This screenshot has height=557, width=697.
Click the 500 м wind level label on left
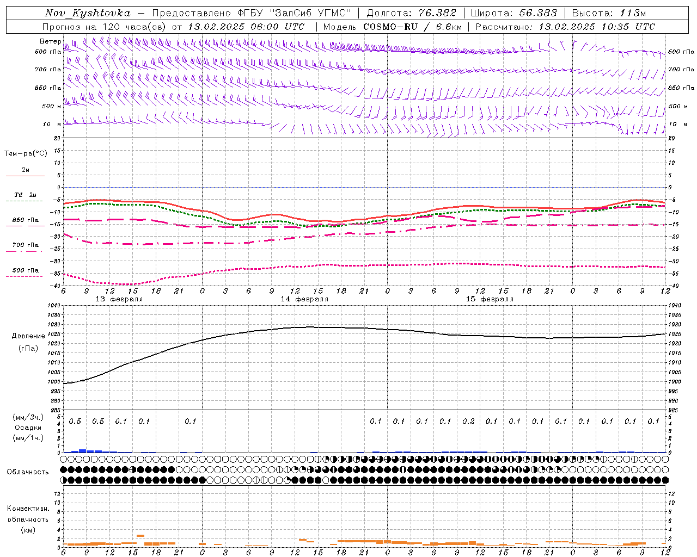point(52,106)
